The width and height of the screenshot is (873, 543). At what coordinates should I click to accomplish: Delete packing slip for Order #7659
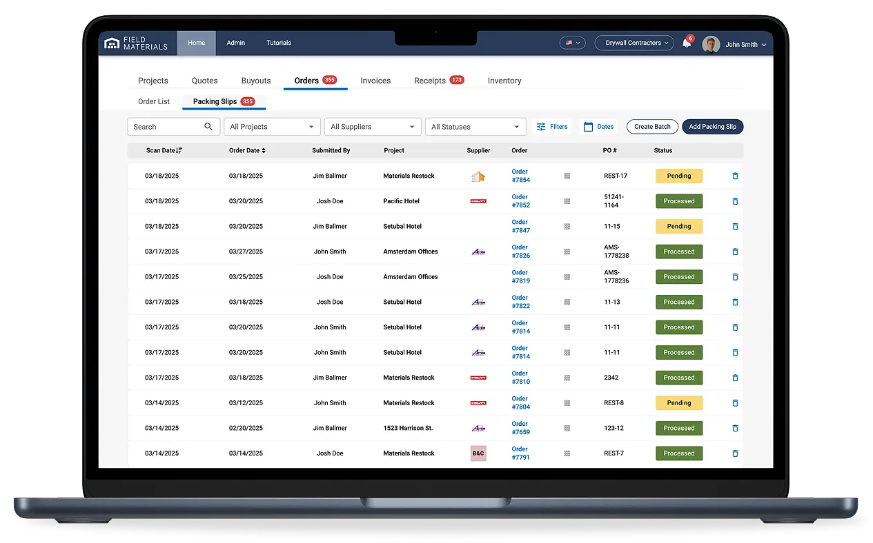pos(735,429)
